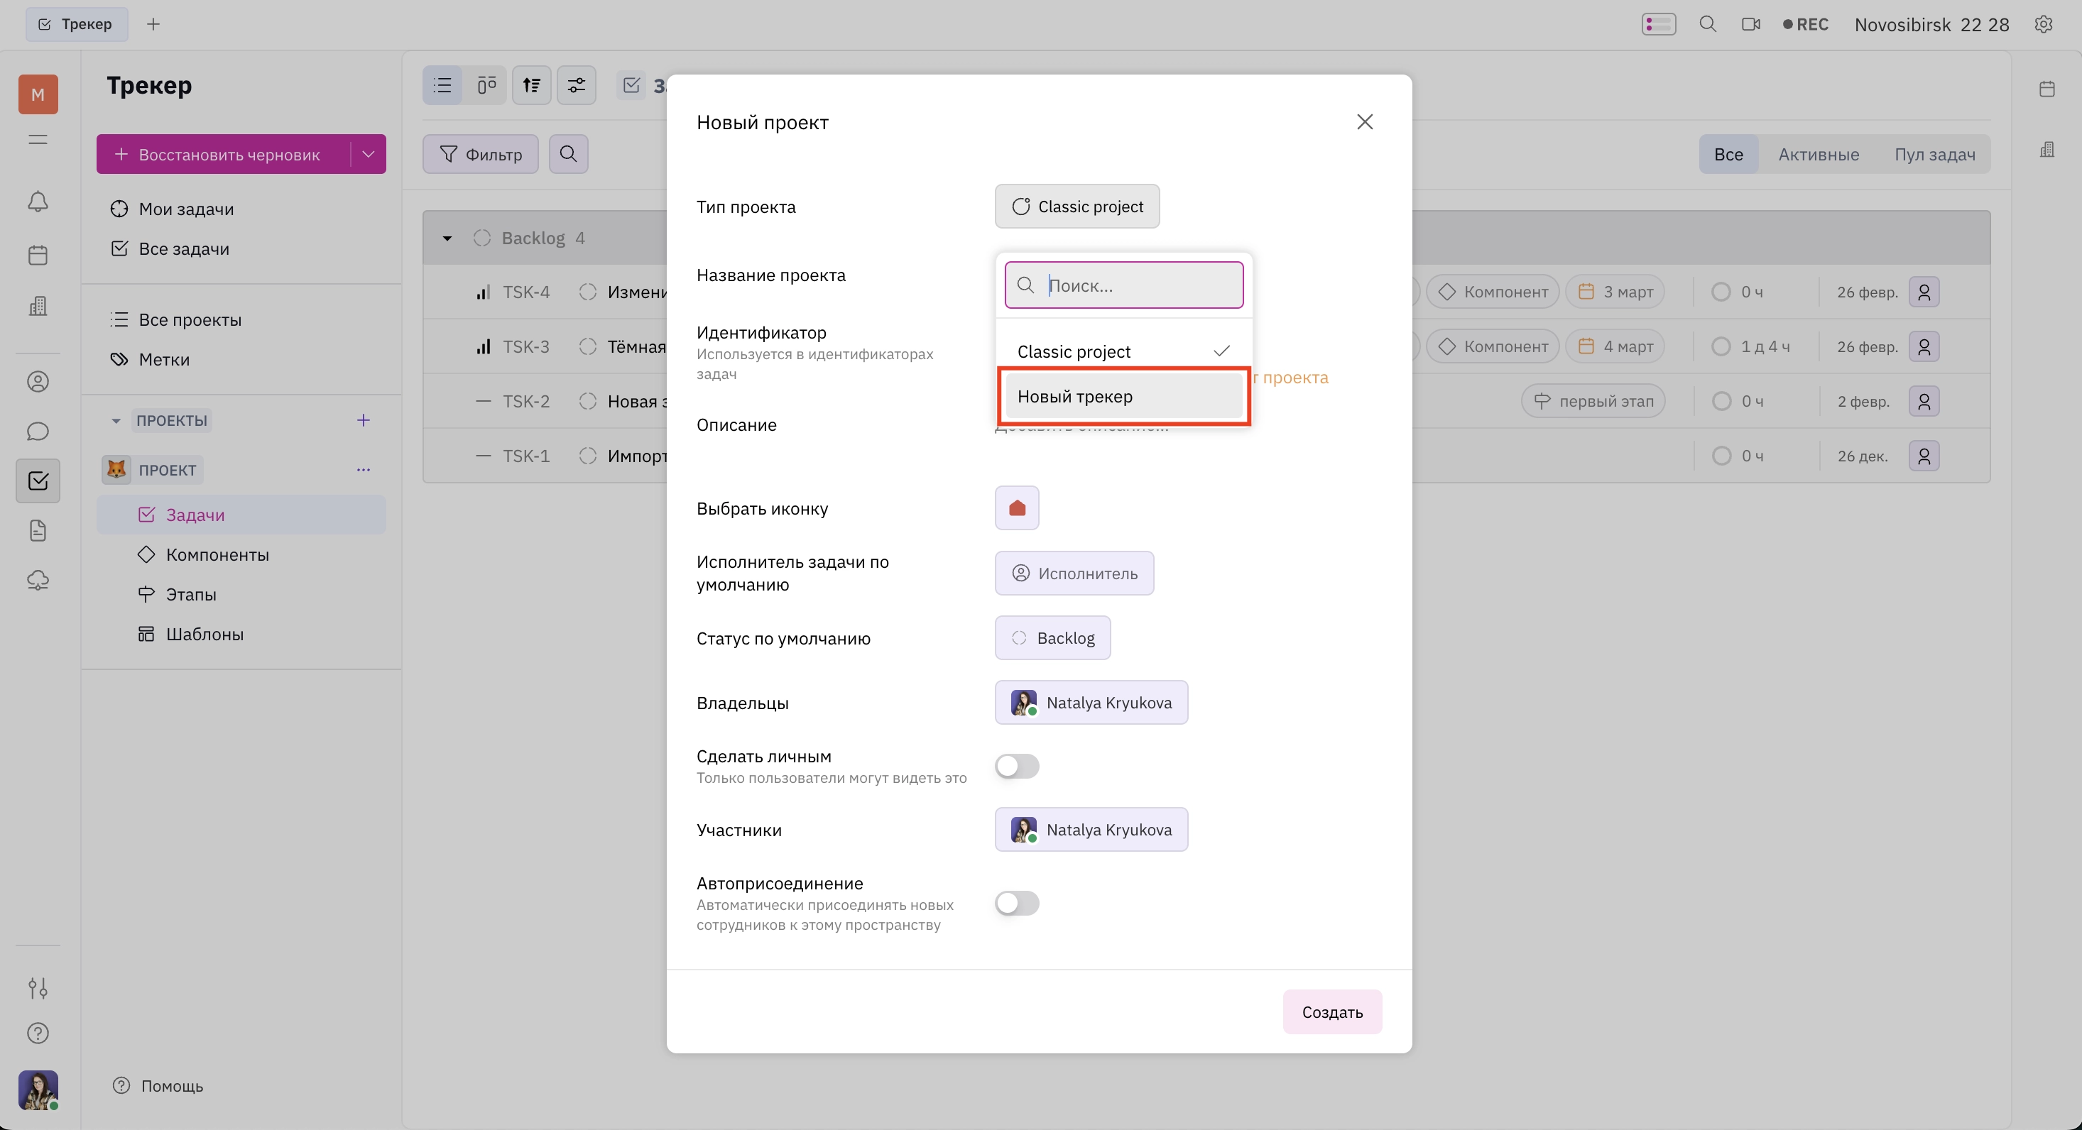This screenshot has width=2082, height=1130.
Task: Click the Создать button
Action: point(1332,1012)
